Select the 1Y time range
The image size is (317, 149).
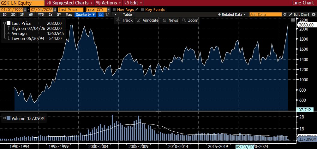(51, 14)
